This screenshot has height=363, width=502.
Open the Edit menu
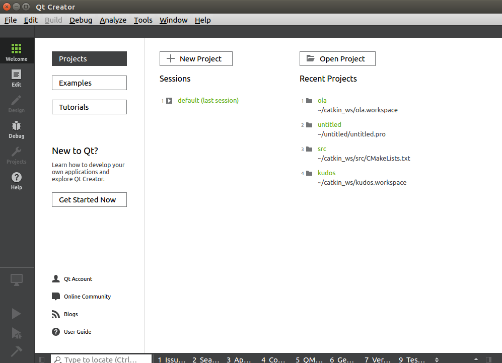coord(31,20)
